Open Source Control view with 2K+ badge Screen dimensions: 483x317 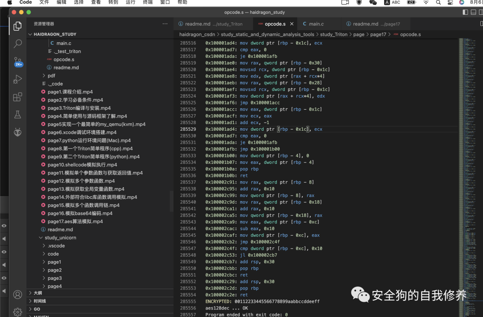click(x=18, y=62)
